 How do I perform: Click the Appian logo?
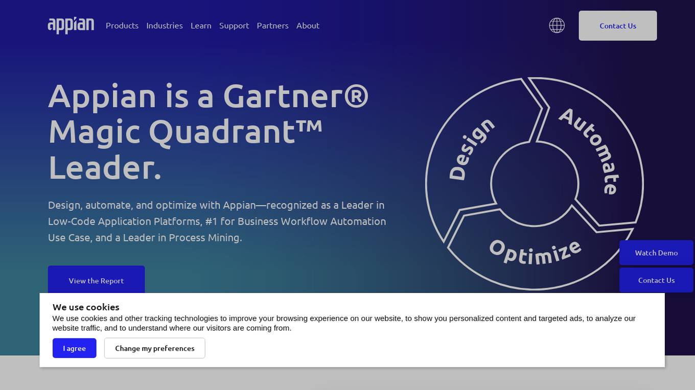coord(71,25)
